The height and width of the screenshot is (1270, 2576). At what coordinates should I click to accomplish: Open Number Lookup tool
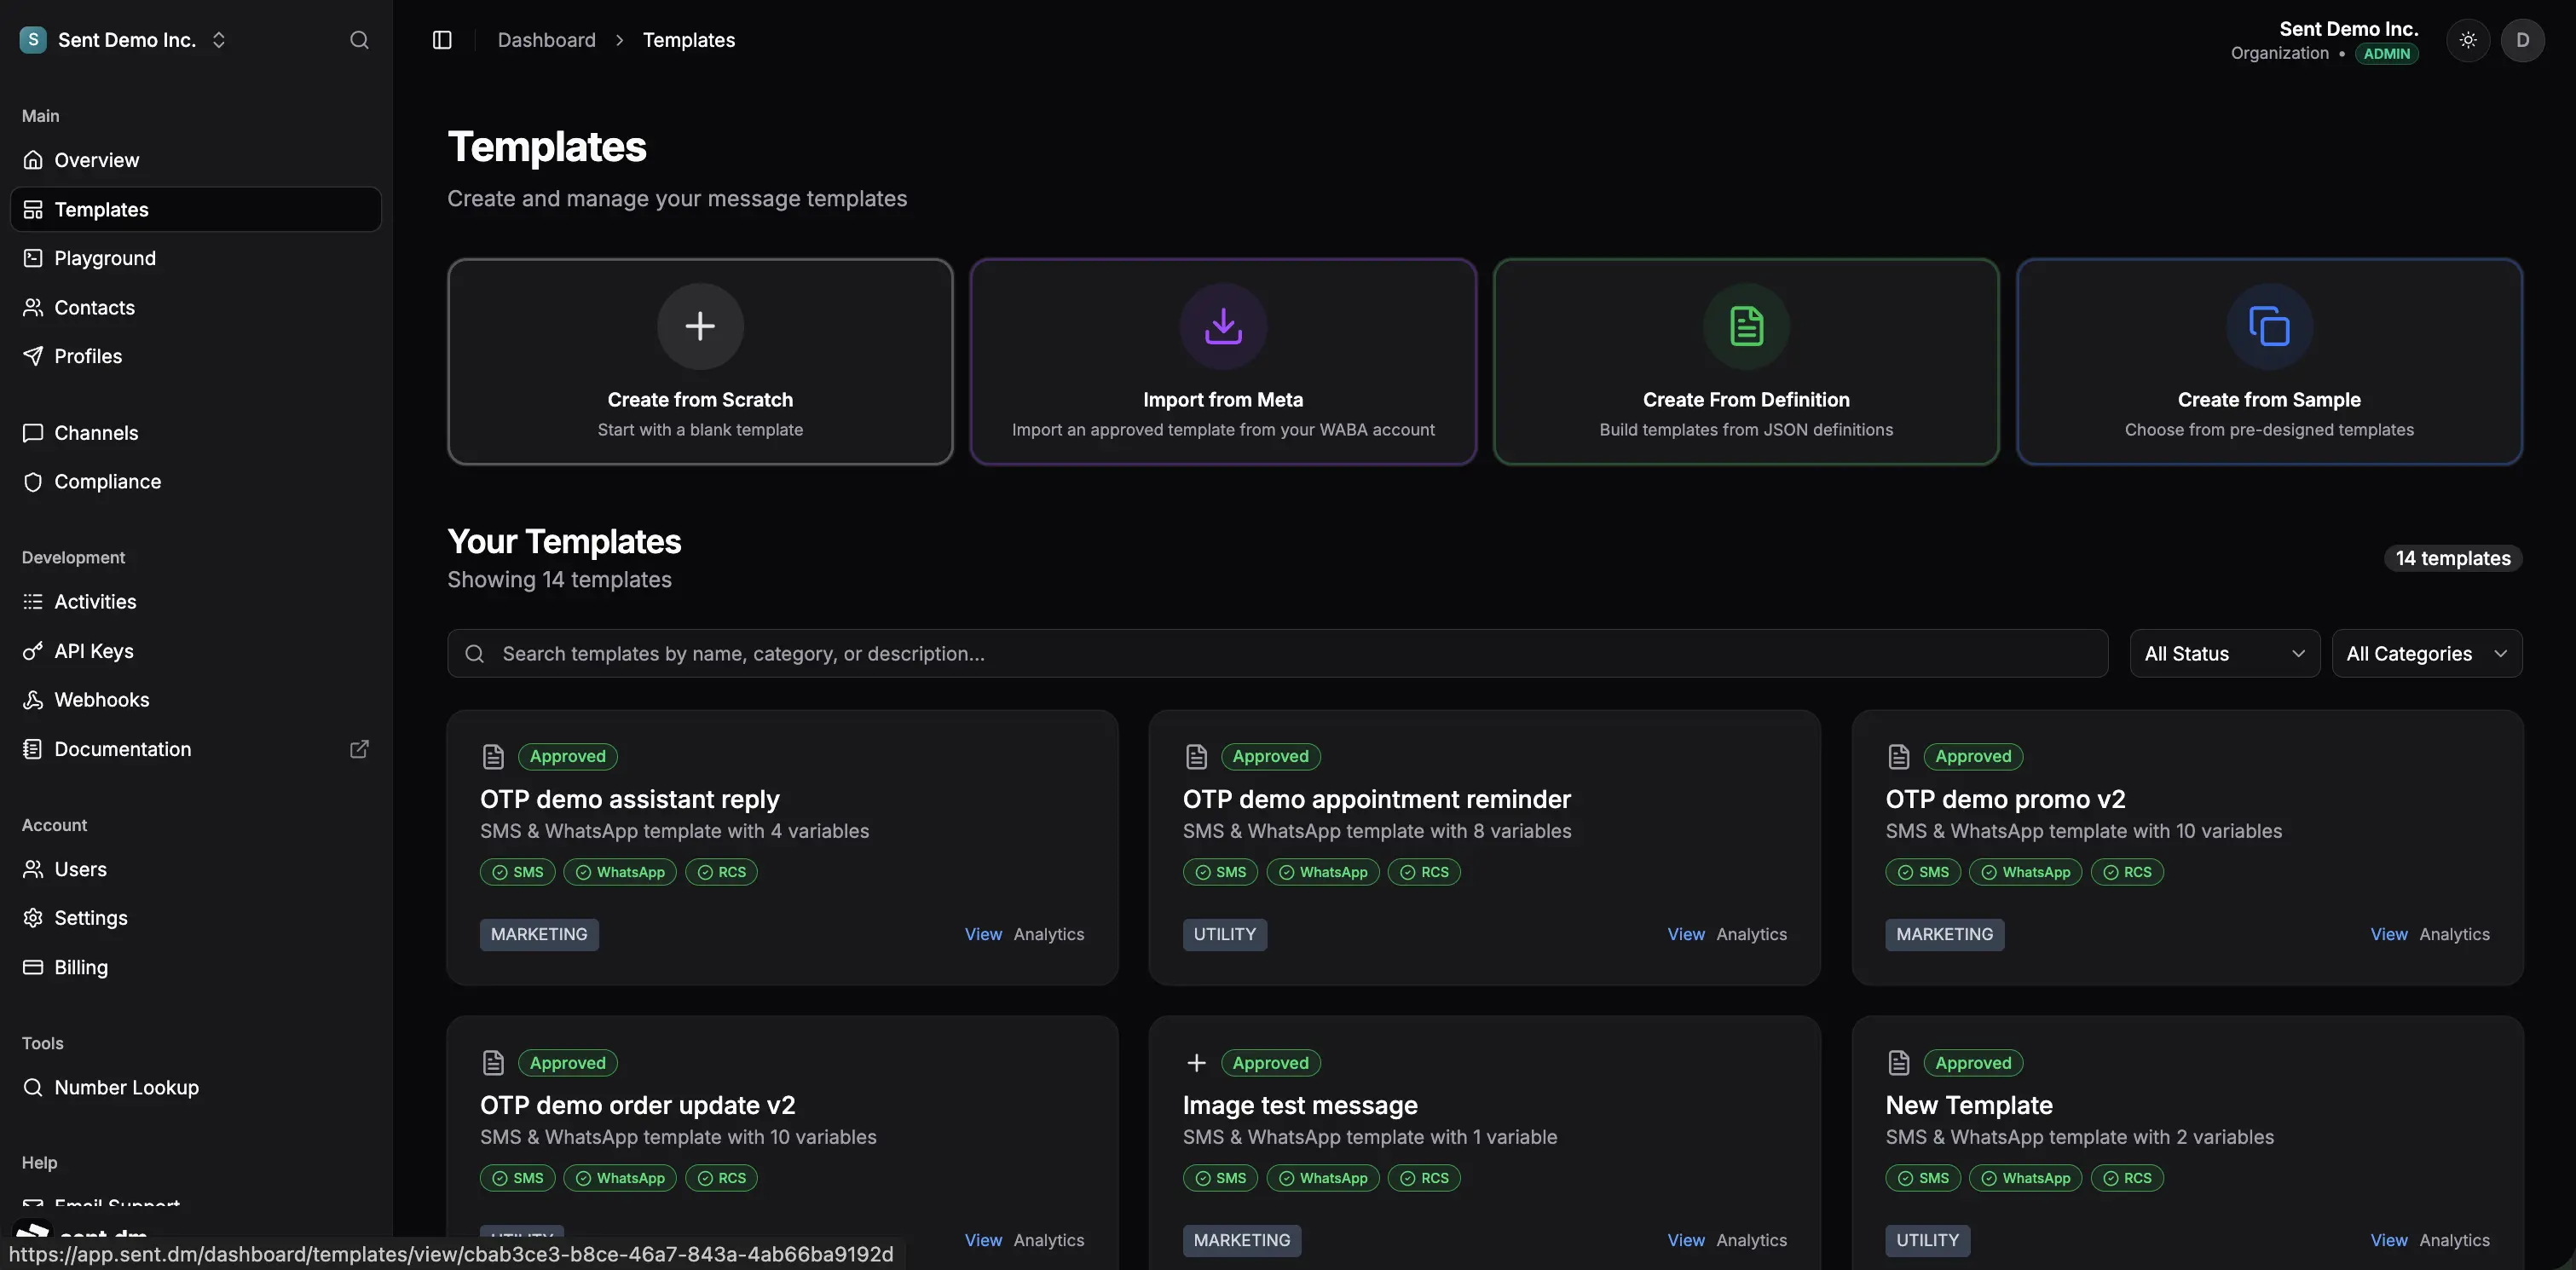tap(195, 1087)
